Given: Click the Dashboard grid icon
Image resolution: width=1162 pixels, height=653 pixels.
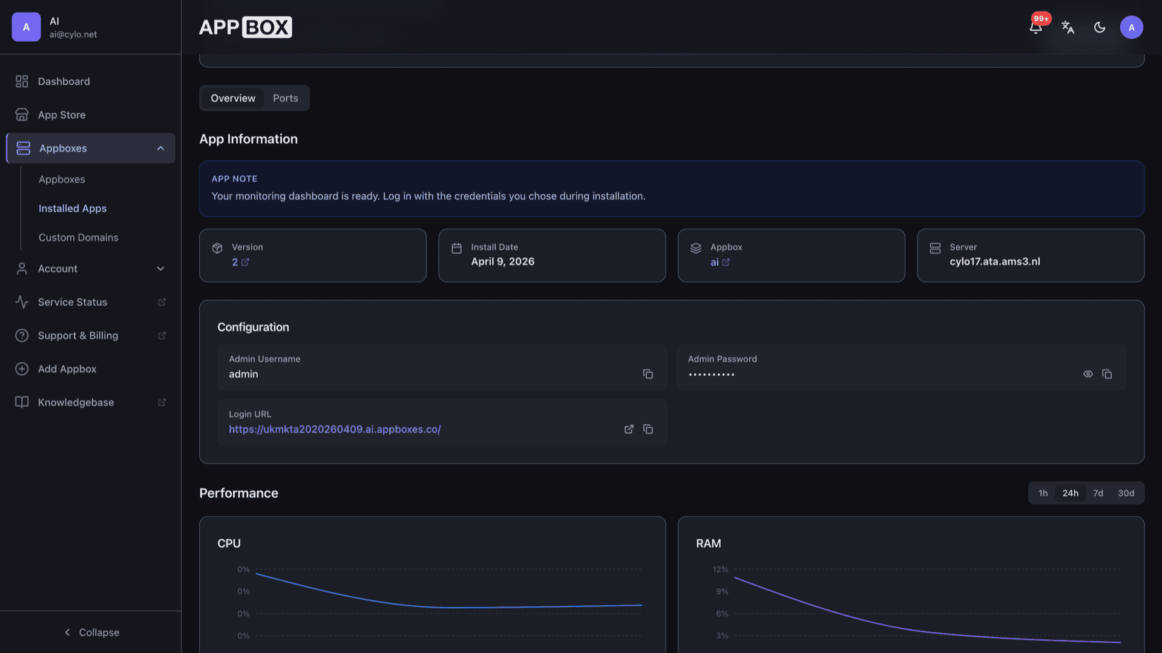Looking at the screenshot, I should [x=22, y=81].
